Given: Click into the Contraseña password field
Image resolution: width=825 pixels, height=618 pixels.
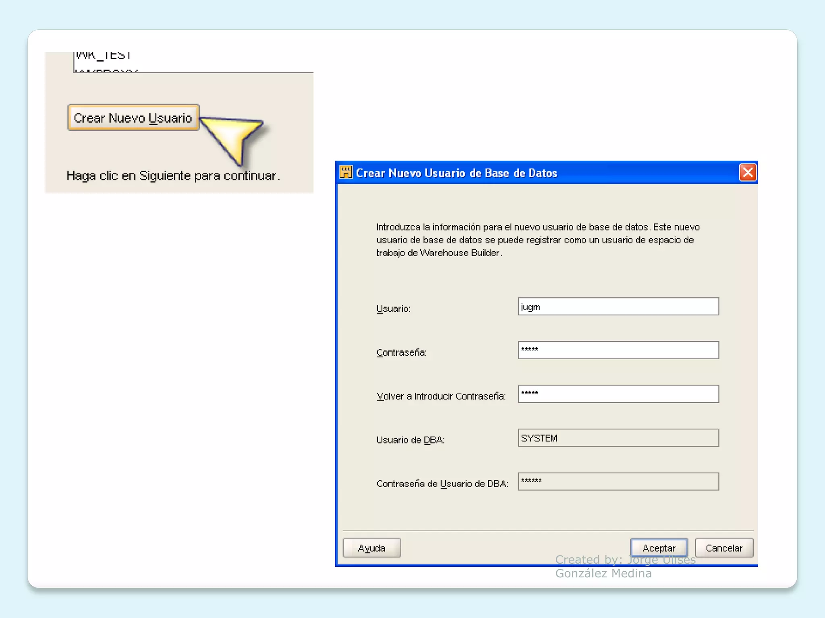Looking at the screenshot, I should tap(618, 350).
